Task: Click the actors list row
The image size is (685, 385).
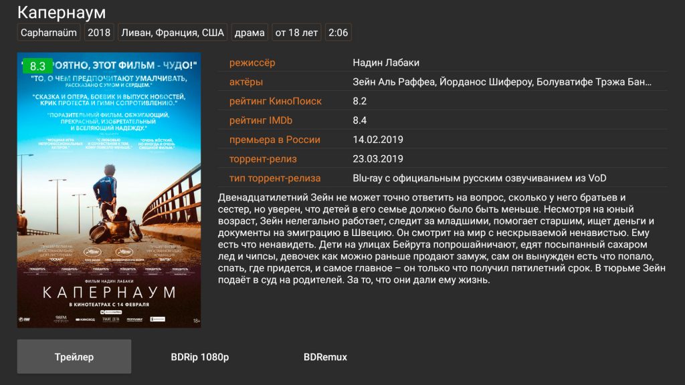Action: click(x=443, y=82)
